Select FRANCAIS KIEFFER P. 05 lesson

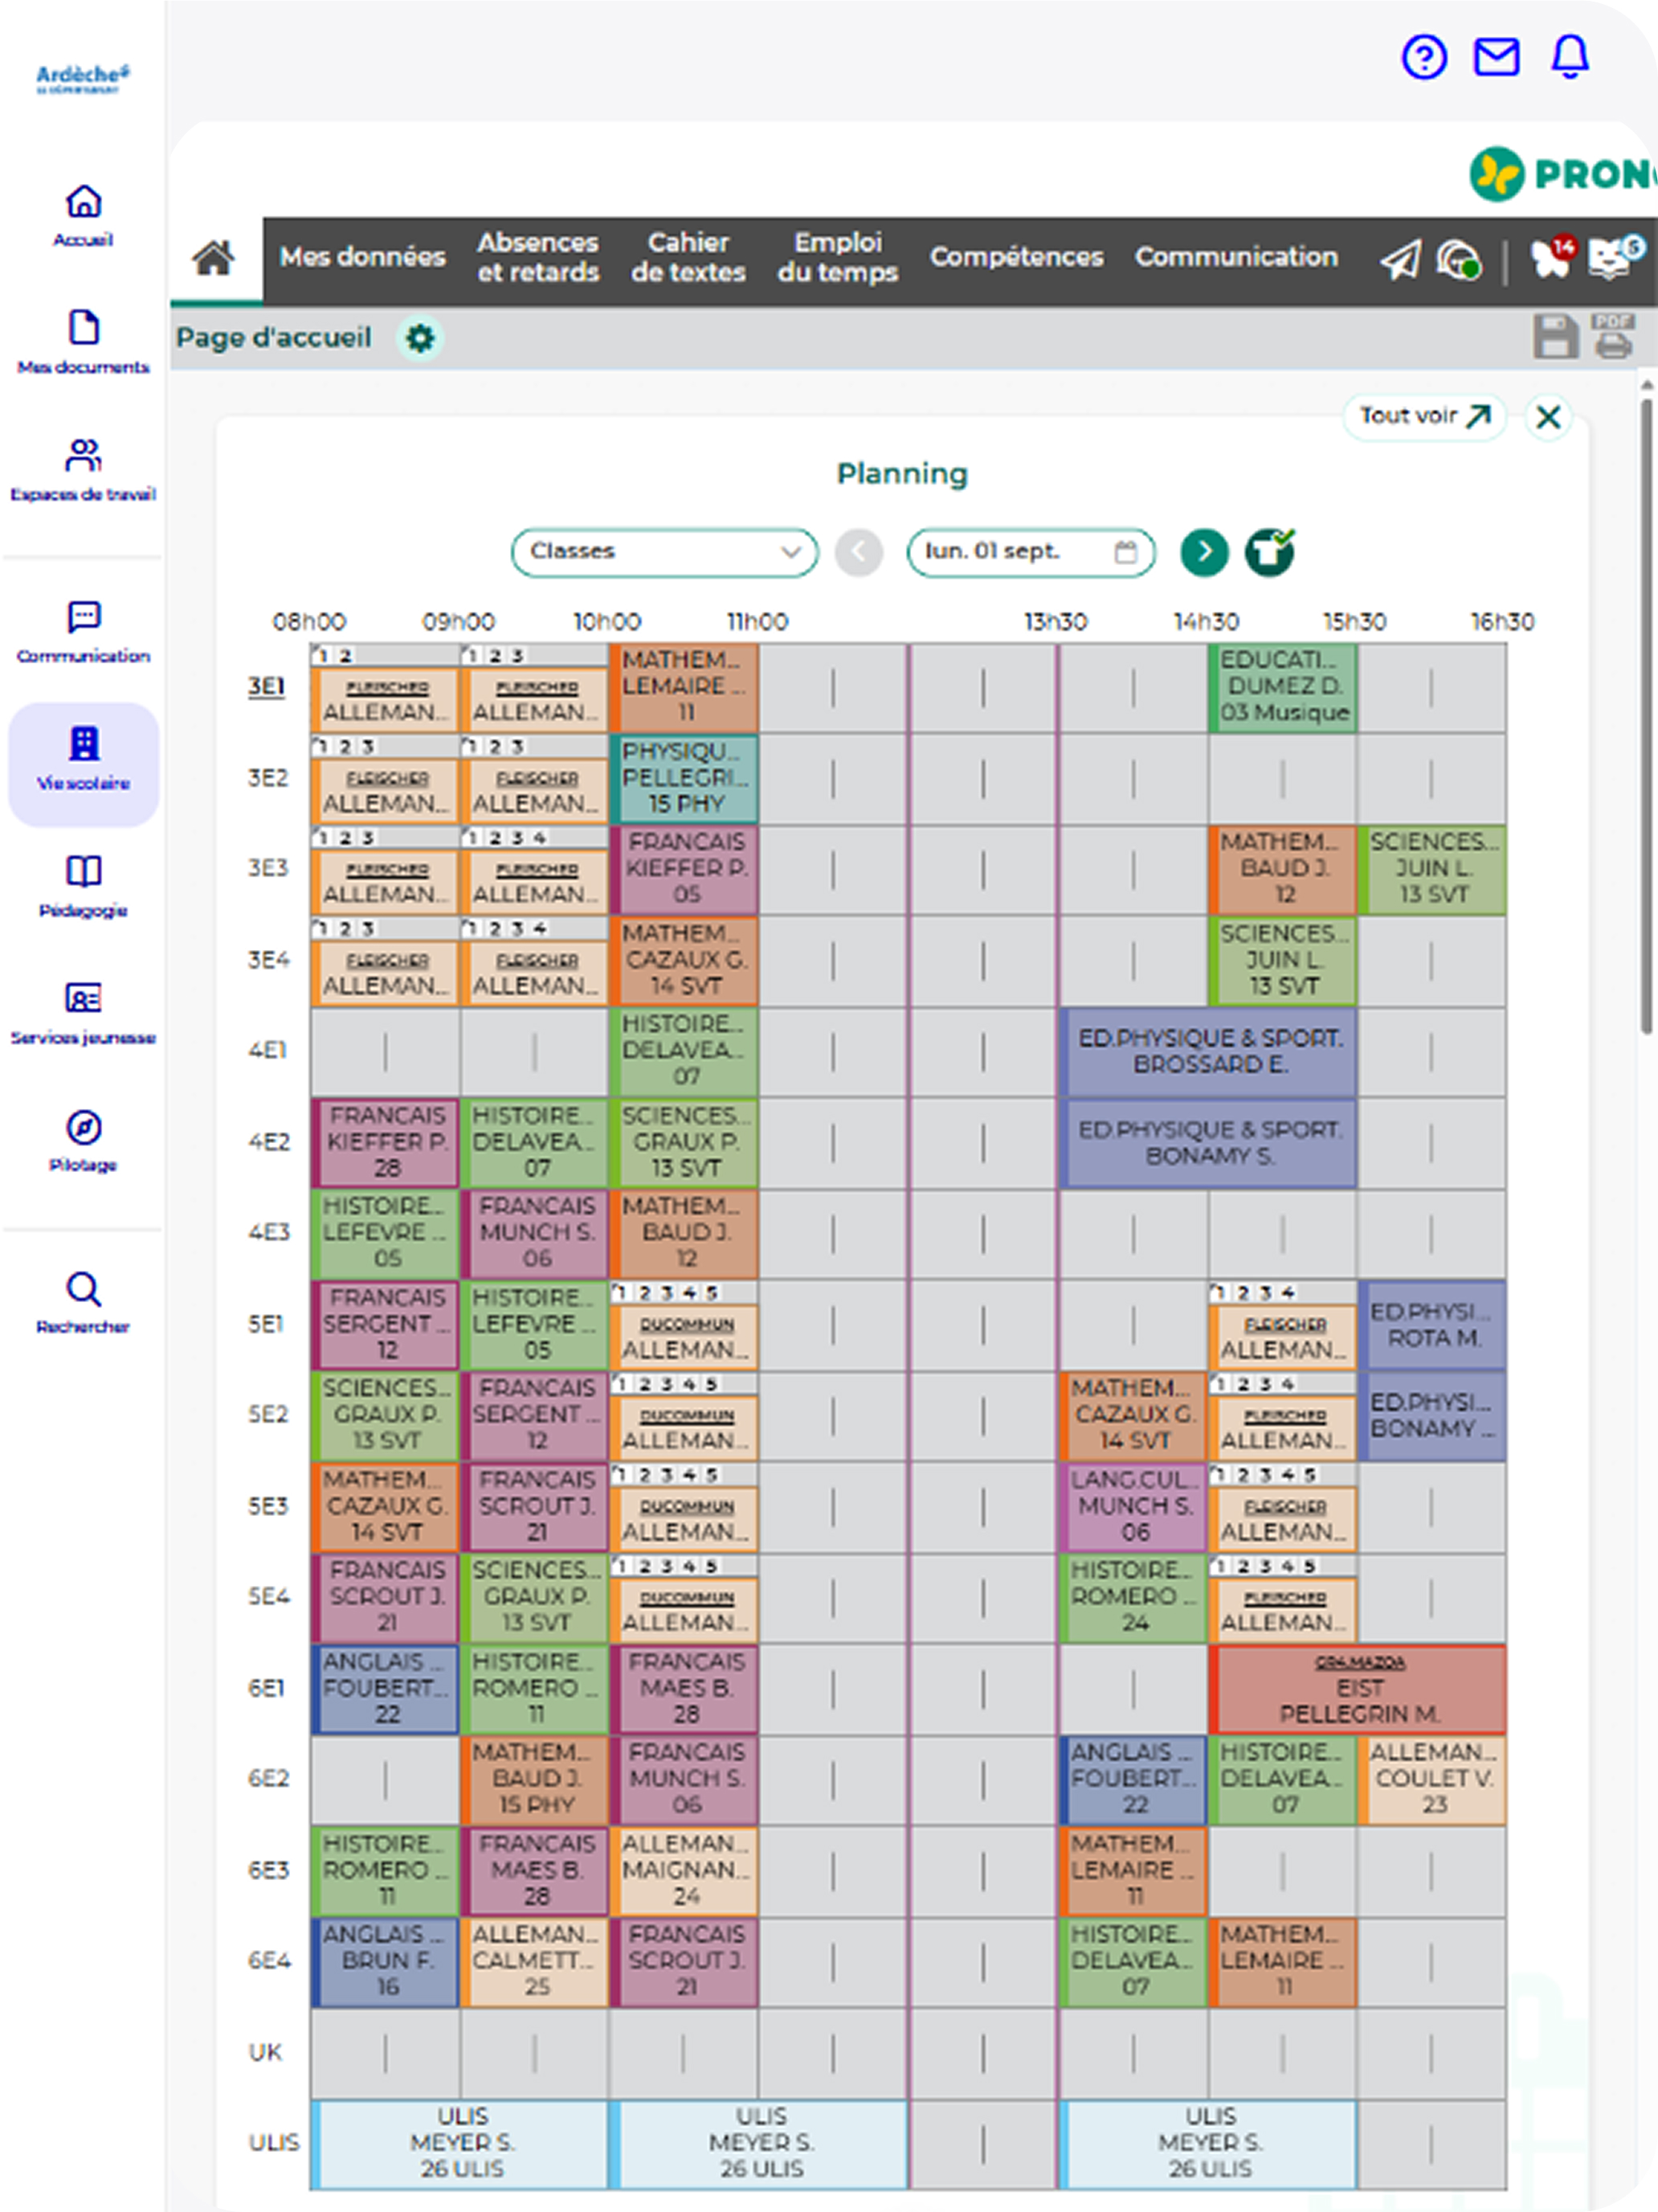click(684, 870)
